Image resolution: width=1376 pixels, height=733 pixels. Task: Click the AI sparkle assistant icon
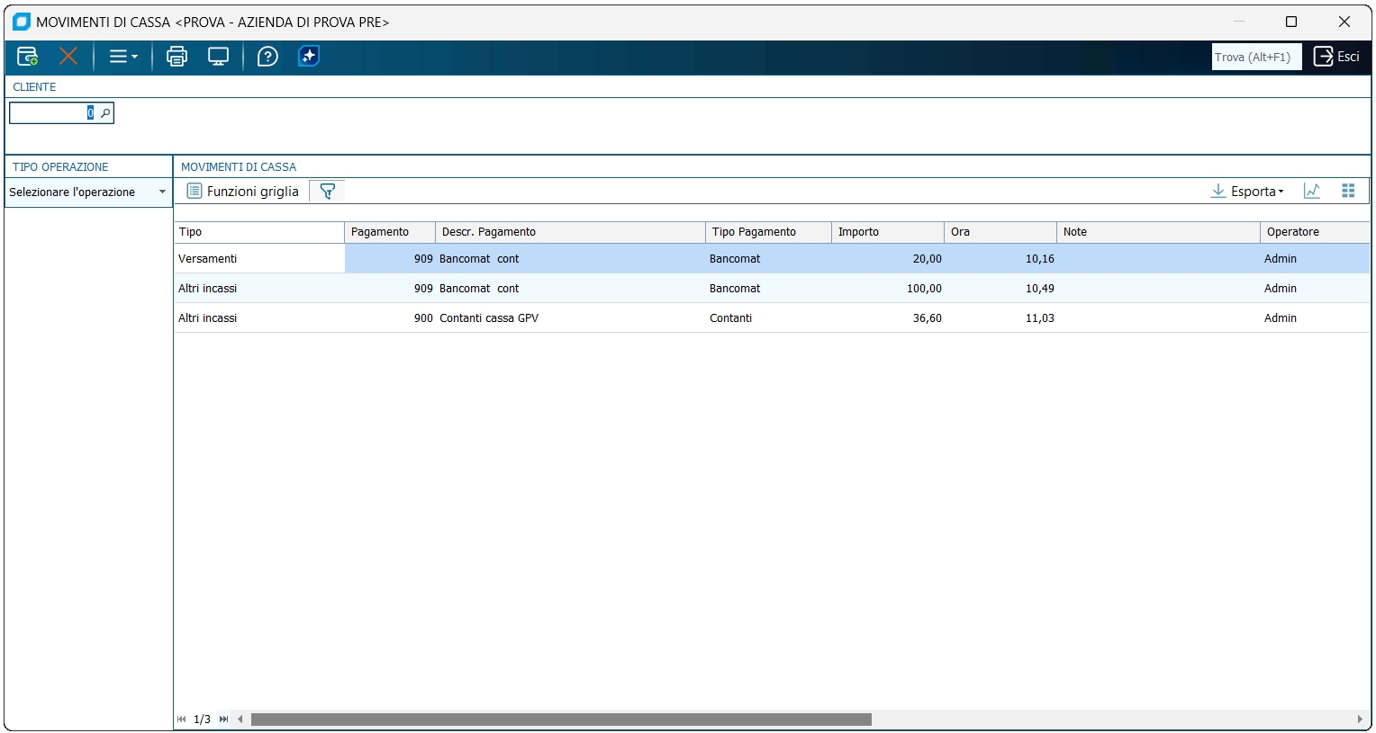pos(309,57)
